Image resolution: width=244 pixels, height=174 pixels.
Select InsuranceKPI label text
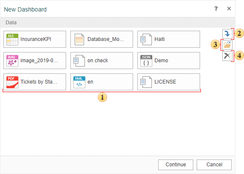click(x=36, y=39)
